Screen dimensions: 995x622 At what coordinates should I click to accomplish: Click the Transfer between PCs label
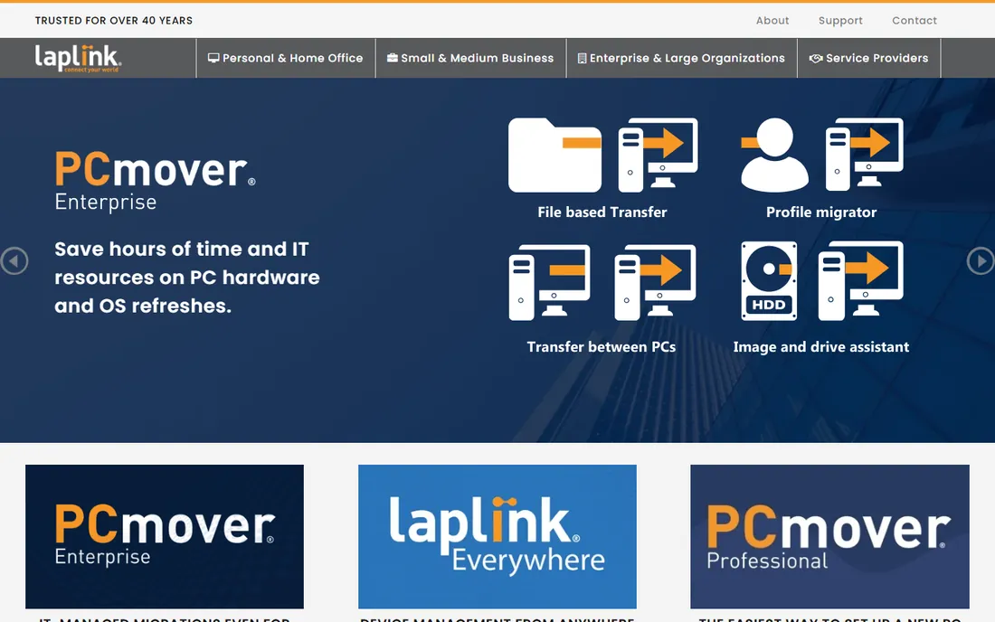tap(601, 347)
